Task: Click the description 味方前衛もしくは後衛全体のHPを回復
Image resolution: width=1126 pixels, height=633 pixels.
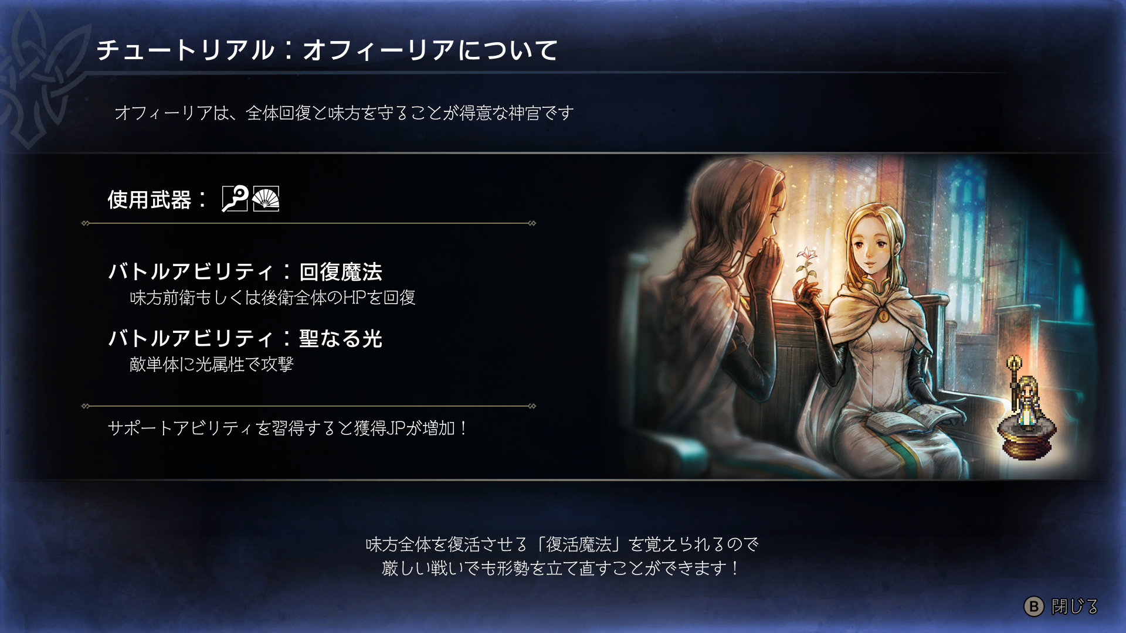Action: point(273,298)
